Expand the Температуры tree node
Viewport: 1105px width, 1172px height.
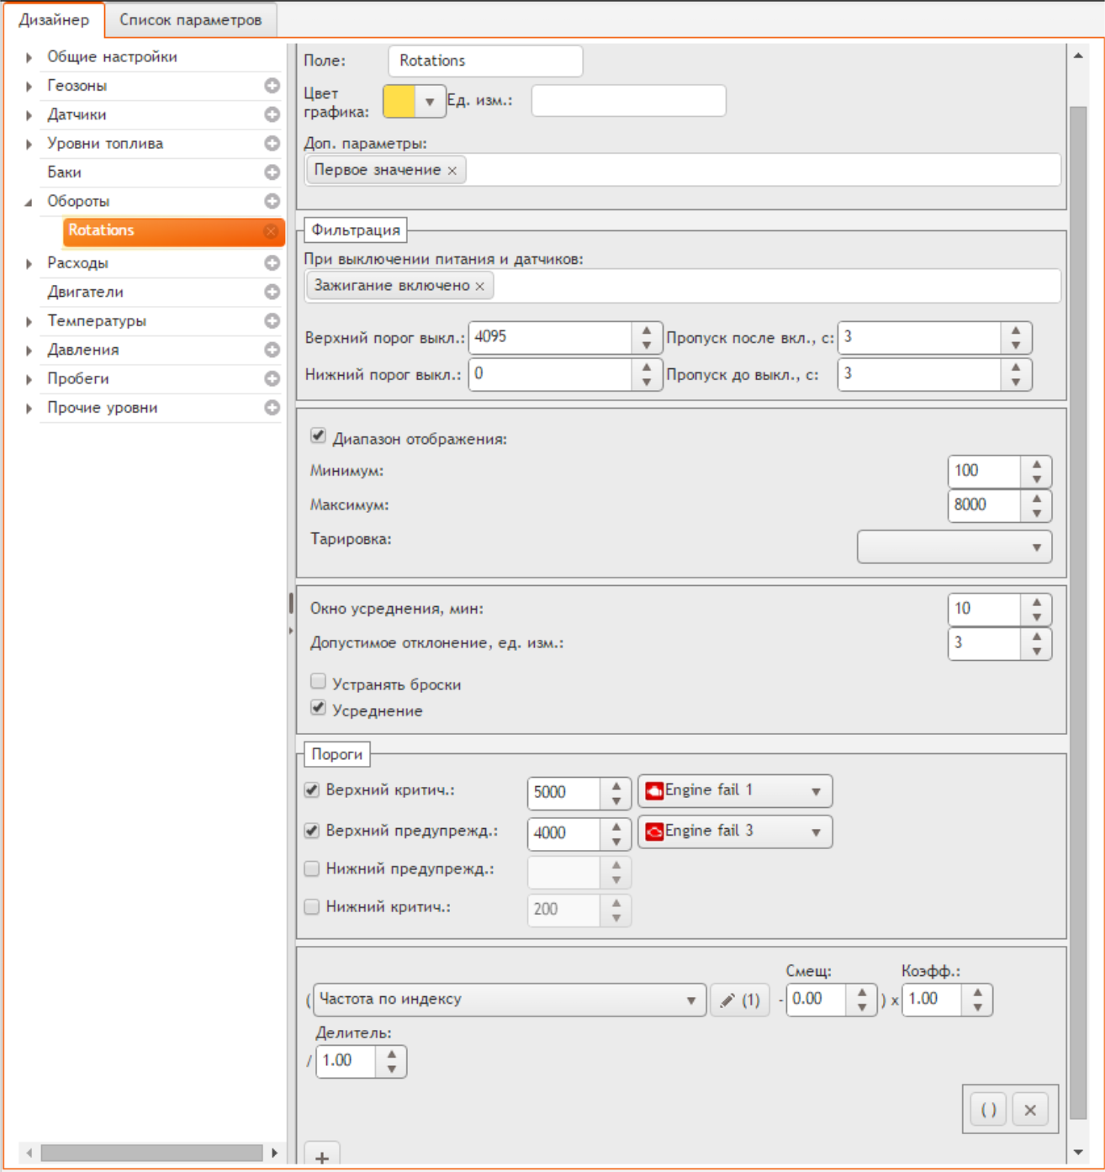click(29, 321)
